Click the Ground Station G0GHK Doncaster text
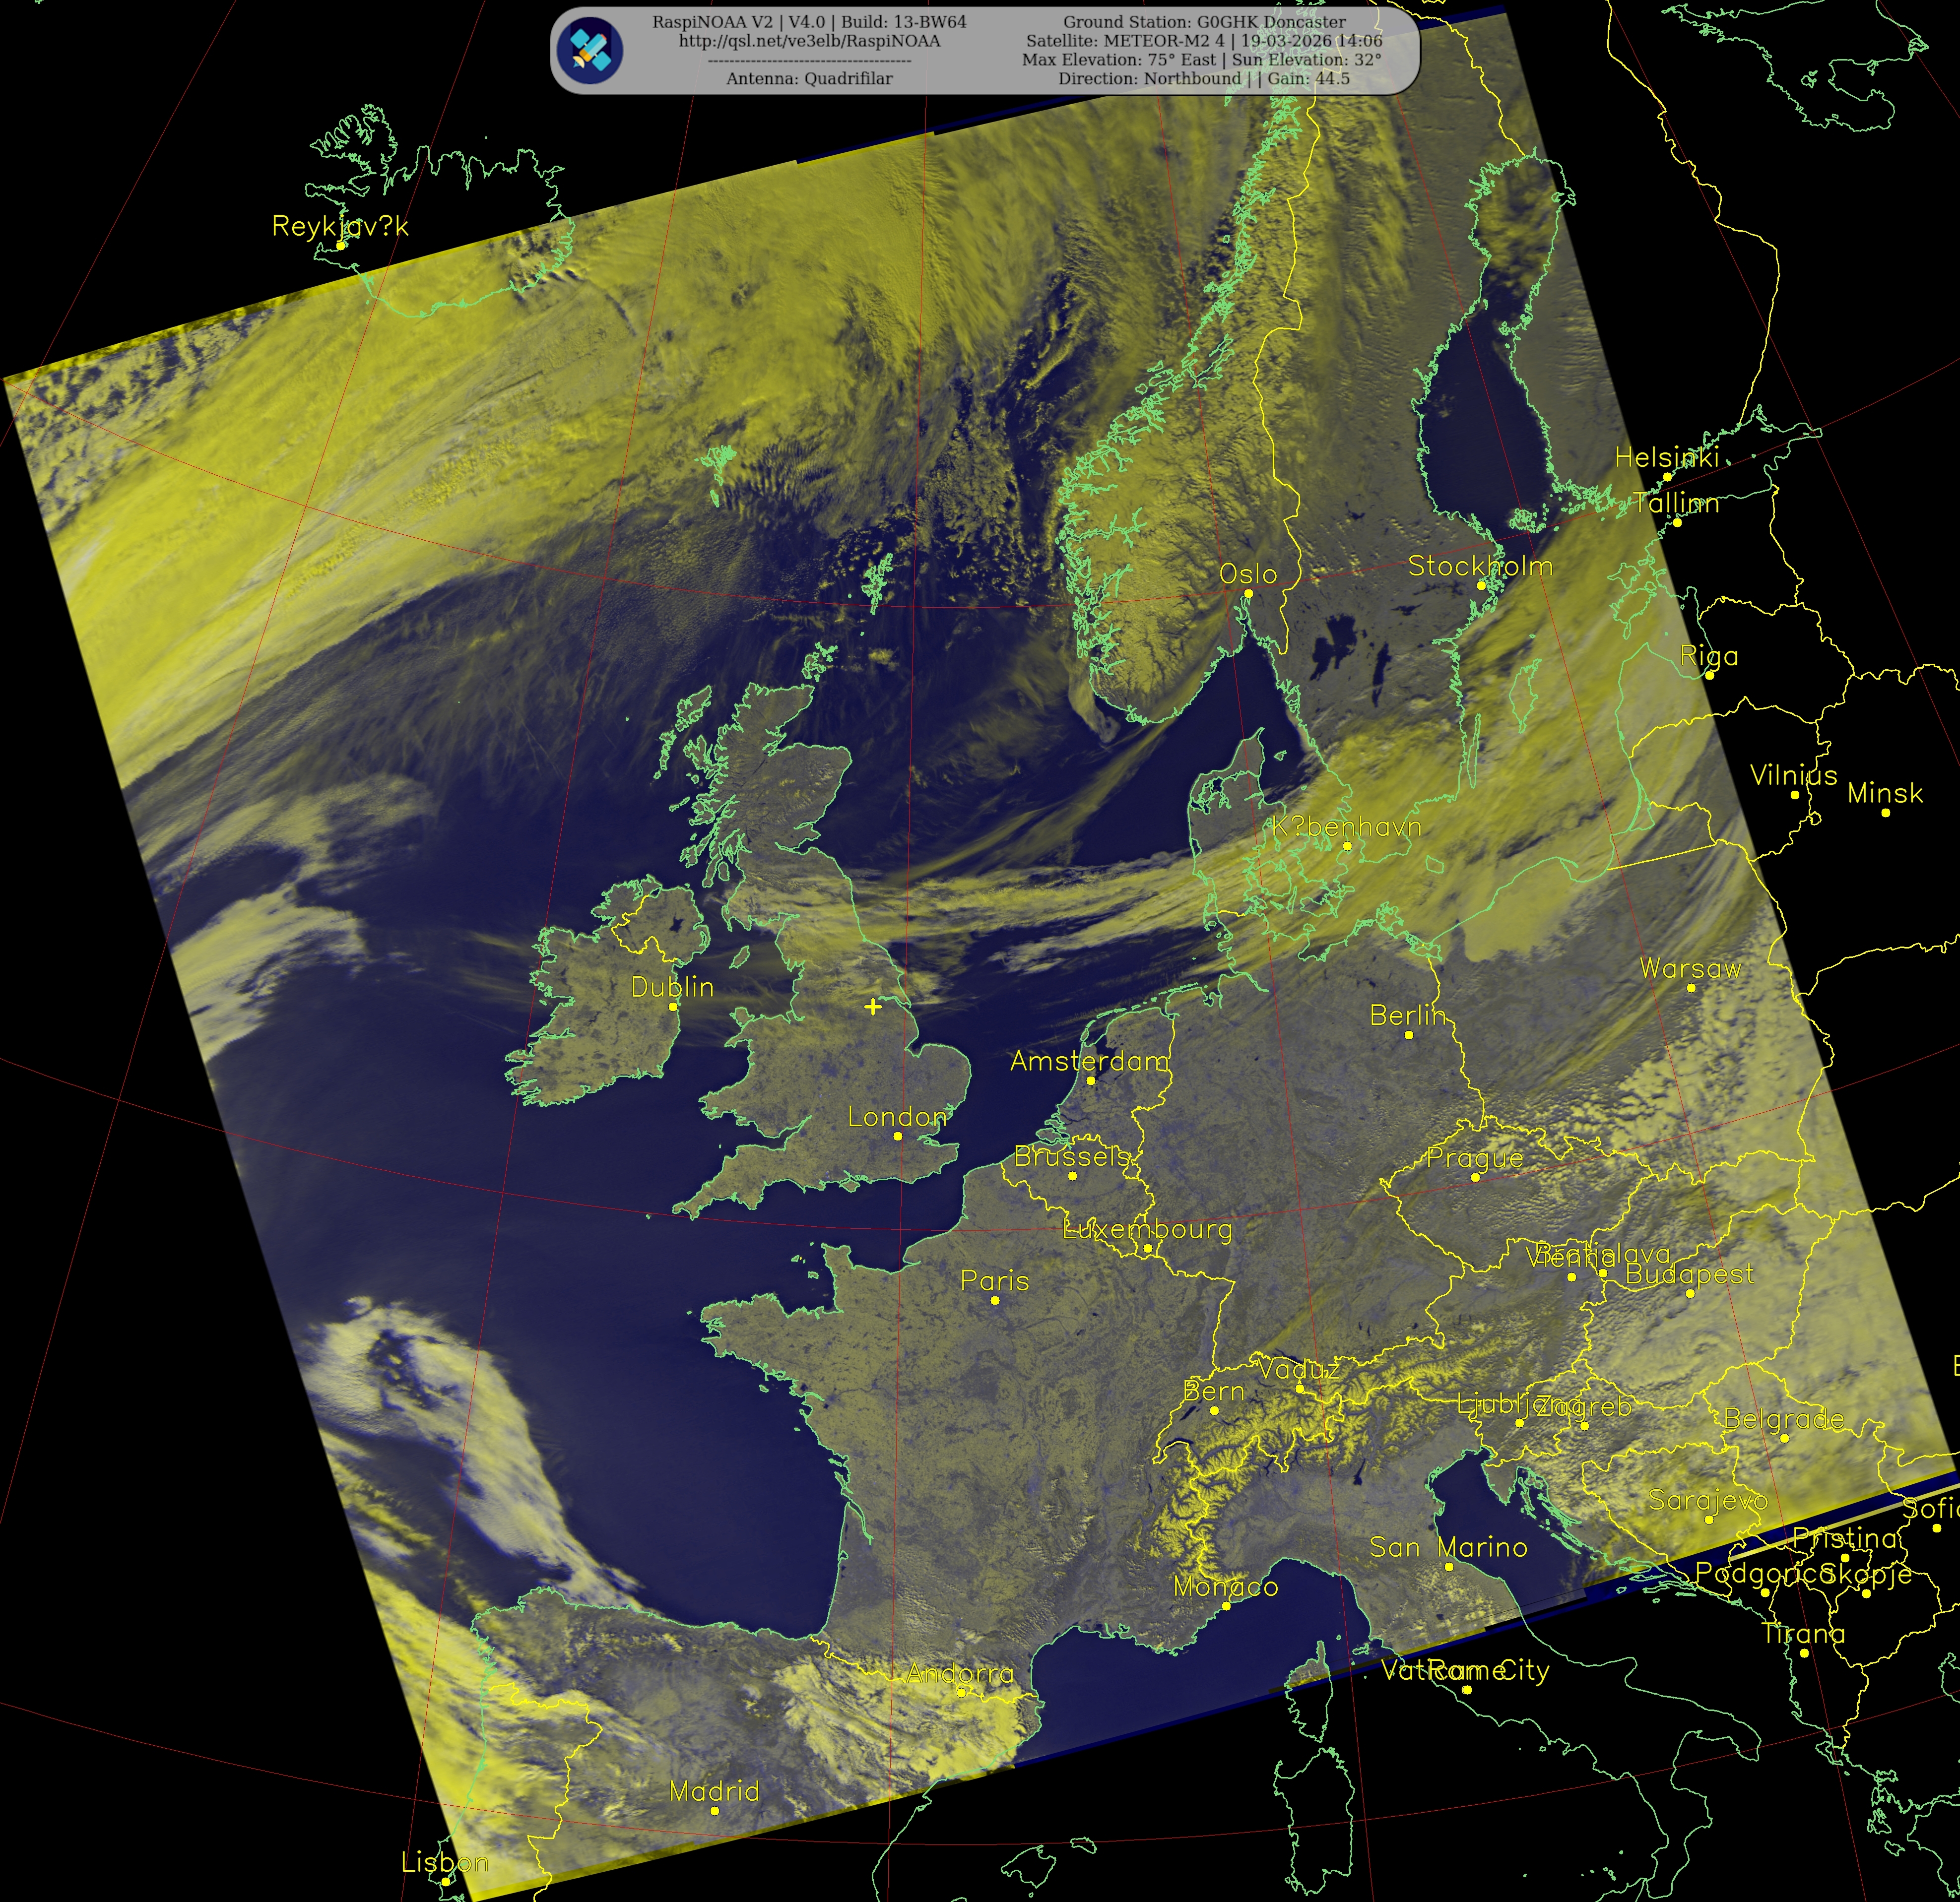 pos(1204,22)
